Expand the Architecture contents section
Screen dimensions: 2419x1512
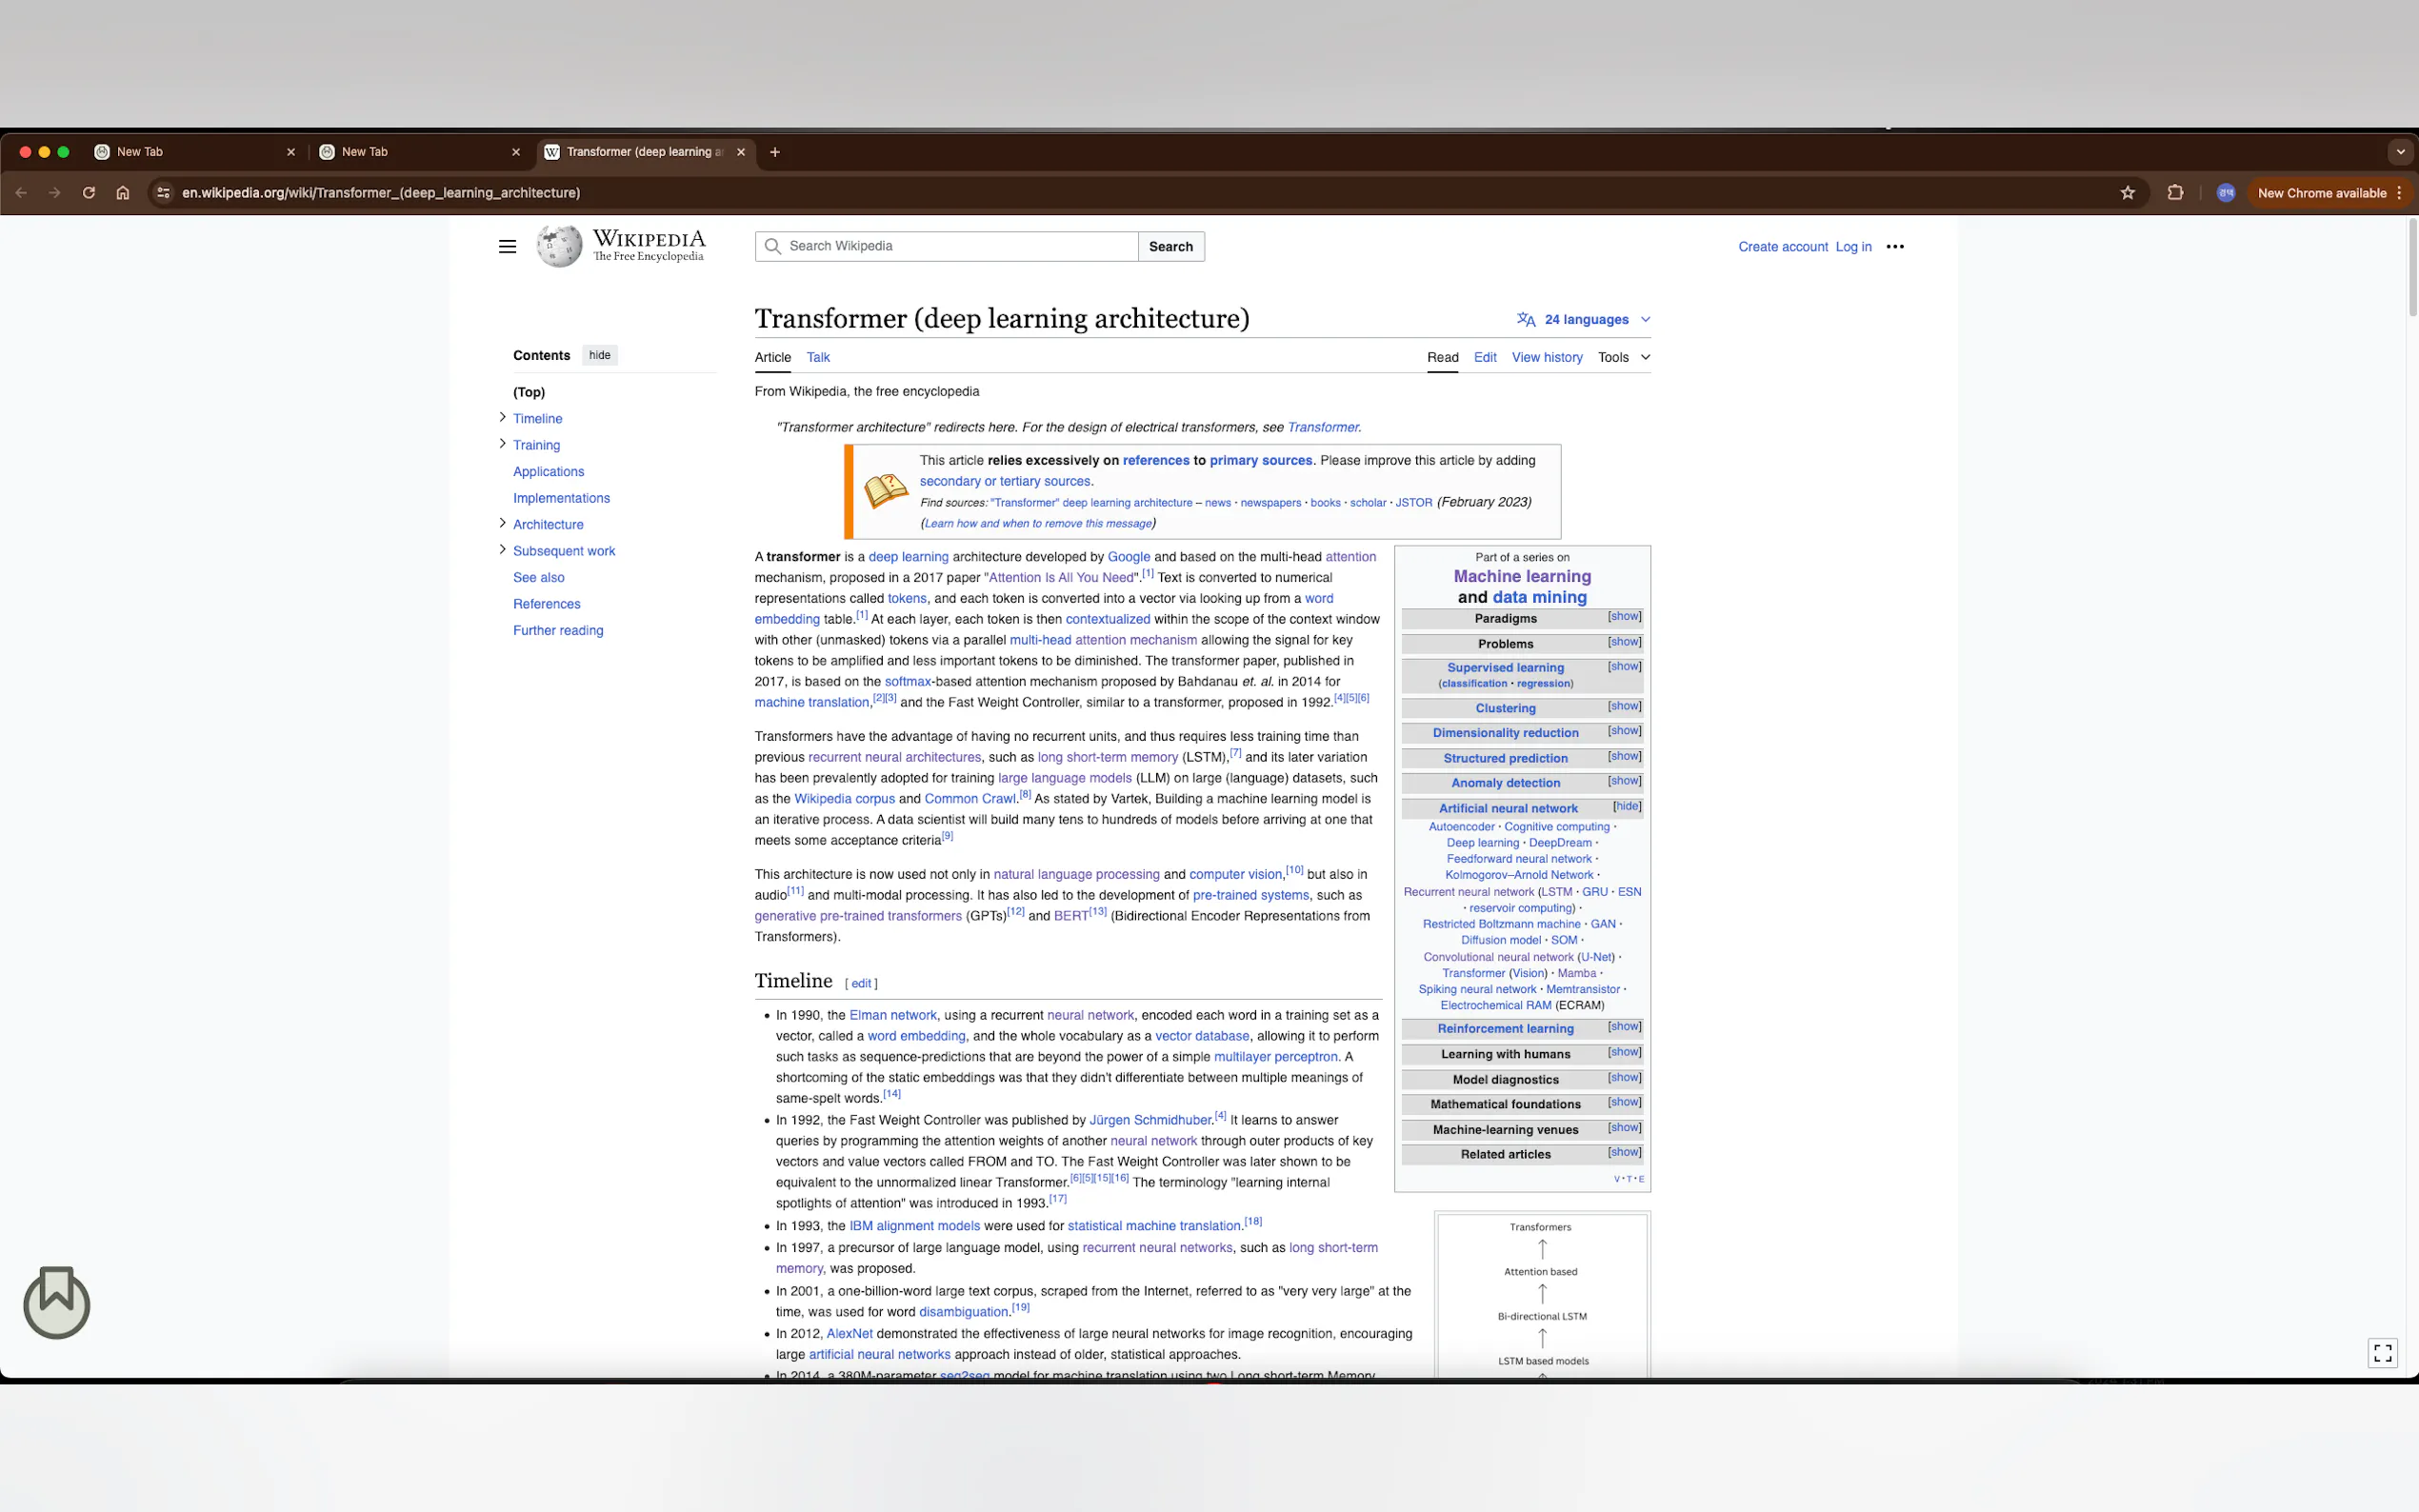click(x=502, y=523)
